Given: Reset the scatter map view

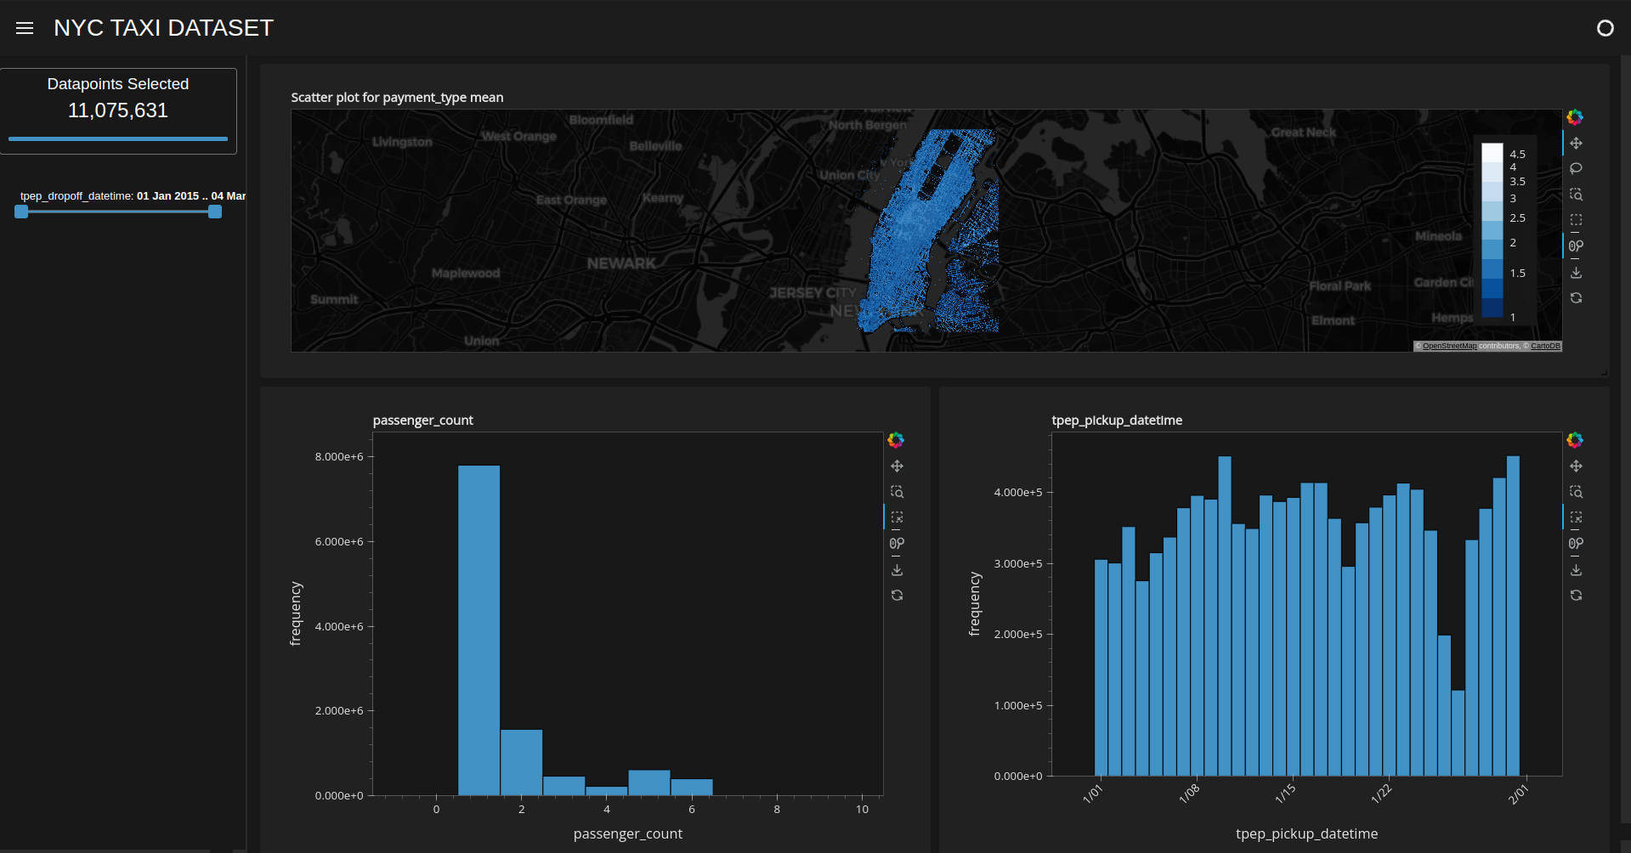Looking at the screenshot, I should click(x=1576, y=298).
